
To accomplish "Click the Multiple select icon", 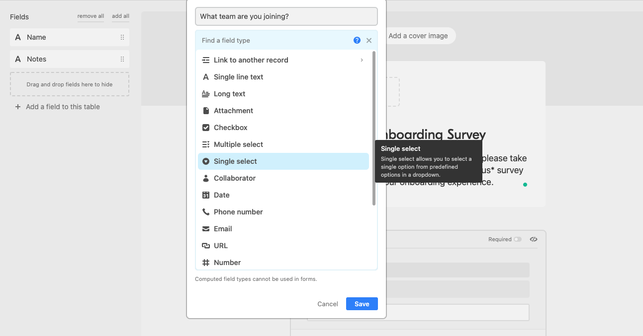I will pyautogui.click(x=206, y=144).
